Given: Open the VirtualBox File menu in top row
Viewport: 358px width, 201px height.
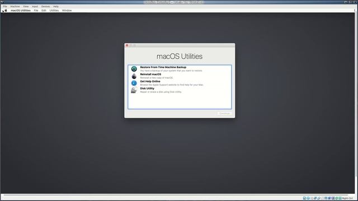Looking at the screenshot, I should tap(5, 6).
